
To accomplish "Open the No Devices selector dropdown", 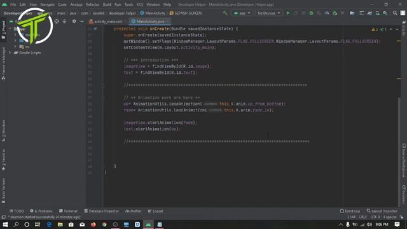I will tap(268, 13).
